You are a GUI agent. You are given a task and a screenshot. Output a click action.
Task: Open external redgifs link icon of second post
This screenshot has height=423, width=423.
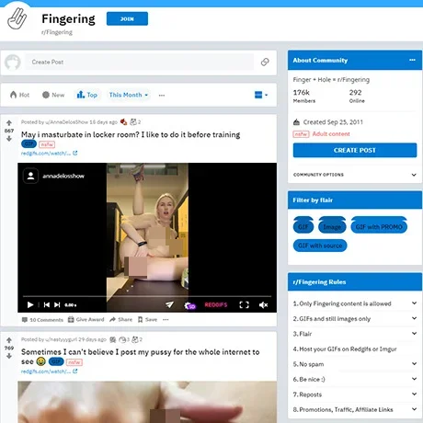(x=75, y=372)
